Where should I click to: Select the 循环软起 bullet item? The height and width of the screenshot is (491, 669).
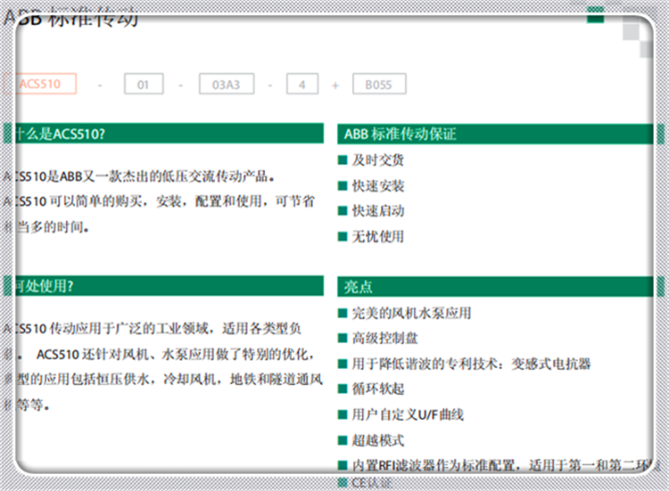371,389
